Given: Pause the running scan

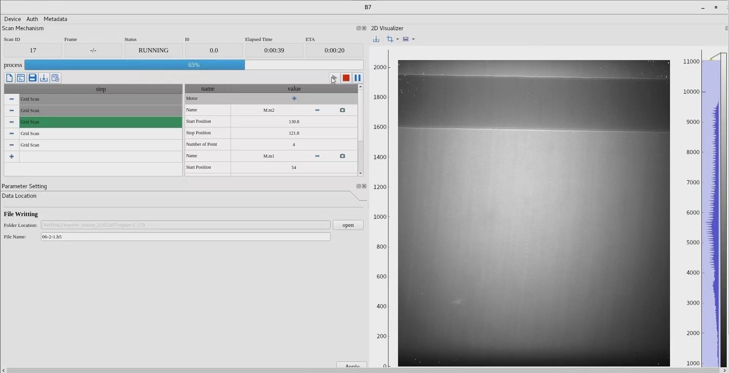Looking at the screenshot, I should (357, 78).
